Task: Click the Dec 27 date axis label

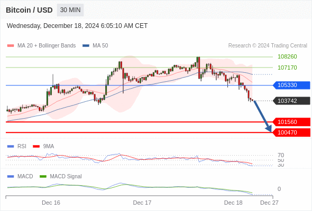Action: (x=269, y=203)
